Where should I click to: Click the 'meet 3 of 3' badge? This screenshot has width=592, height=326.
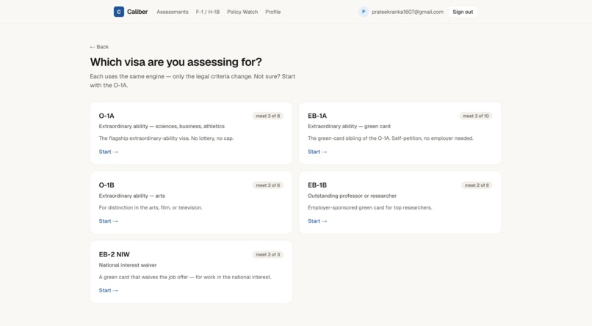coord(267,254)
